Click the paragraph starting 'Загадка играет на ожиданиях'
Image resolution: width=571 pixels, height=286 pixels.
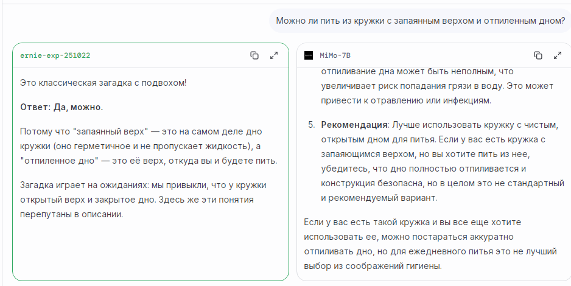click(x=143, y=200)
